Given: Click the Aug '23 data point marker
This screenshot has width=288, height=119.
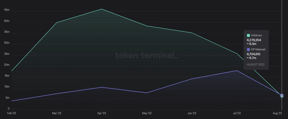Looking at the screenshot, I should [282, 95].
